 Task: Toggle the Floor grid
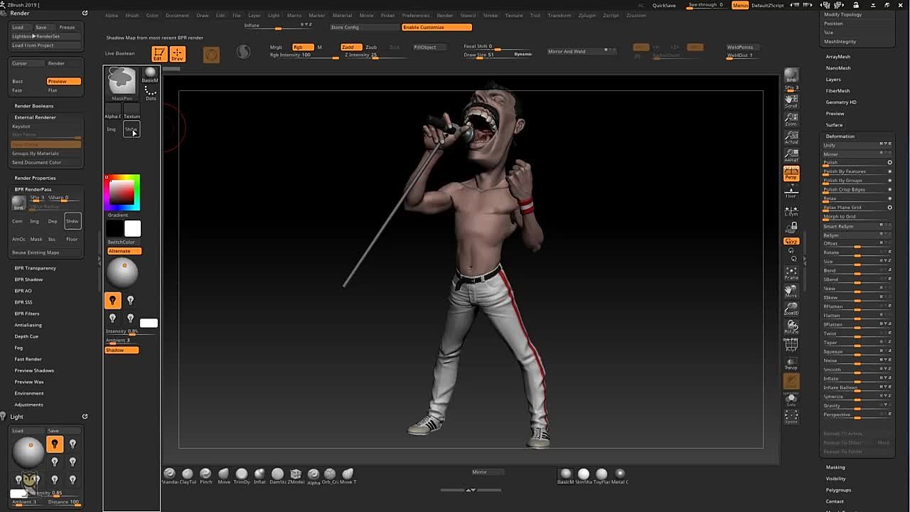pyautogui.click(x=791, y=192)
